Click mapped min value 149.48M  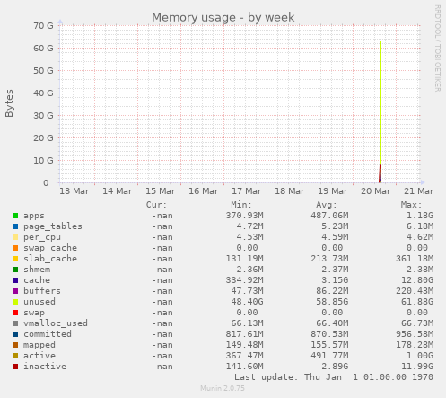click(x=245, y=345)
